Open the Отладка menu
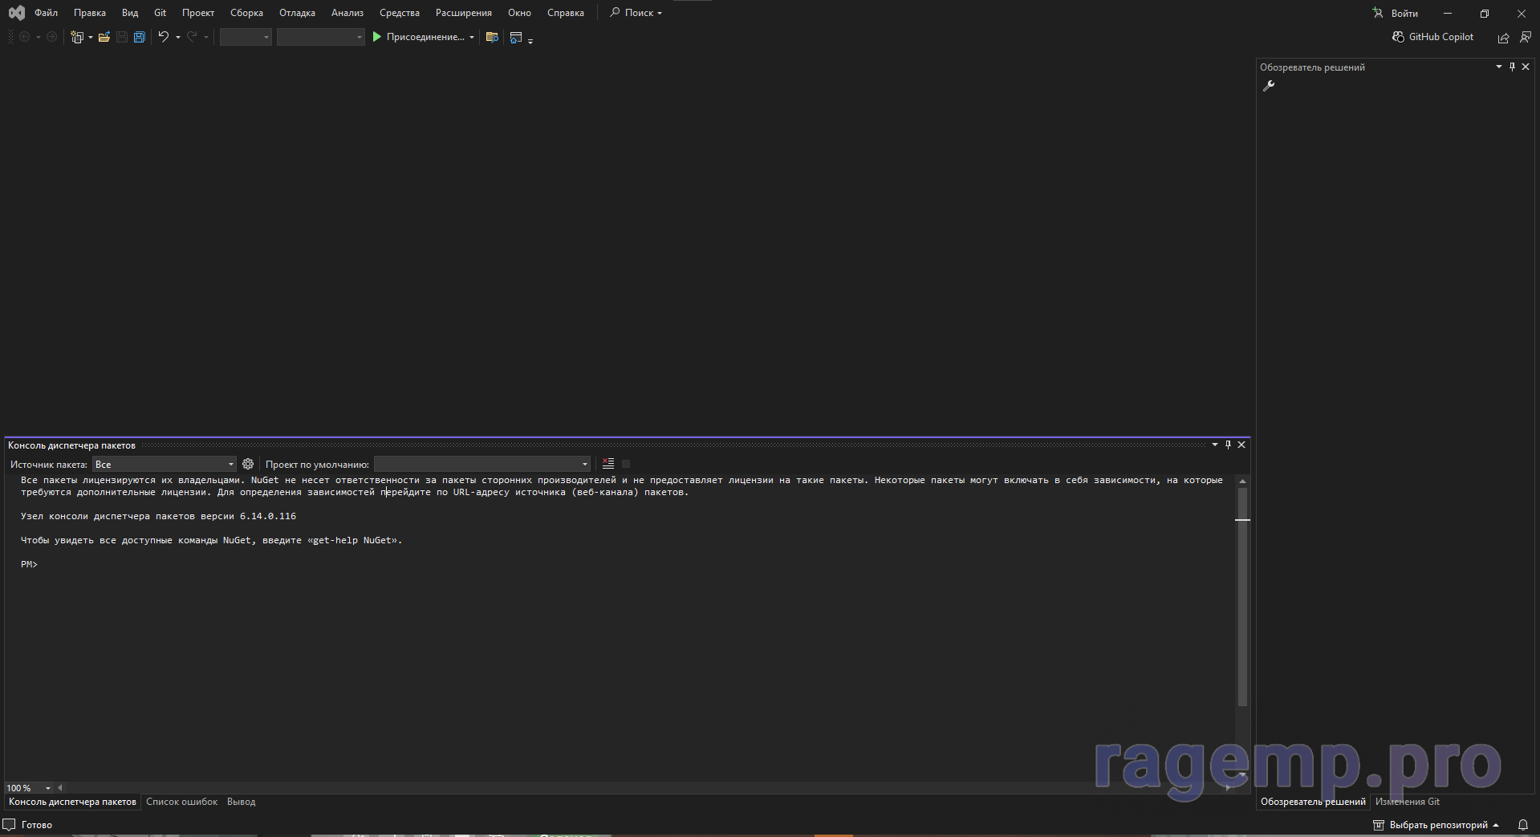 coord(297,13)
